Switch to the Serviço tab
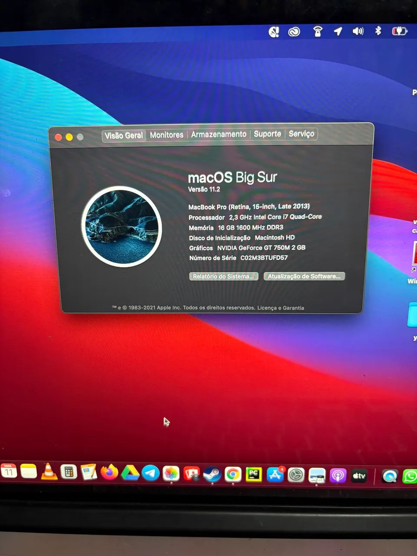The height and width of the screenshot is (556, 417). [301, 134]
